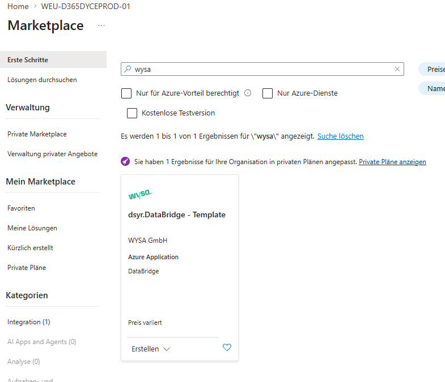Enable Nur für Azure-Vorteil berechtigt checkbox
Image resolution: width=445 pixels, height=382 pixels.
pos(126,93)
